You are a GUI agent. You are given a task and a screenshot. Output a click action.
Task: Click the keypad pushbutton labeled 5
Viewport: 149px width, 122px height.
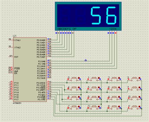click(94, 87)
